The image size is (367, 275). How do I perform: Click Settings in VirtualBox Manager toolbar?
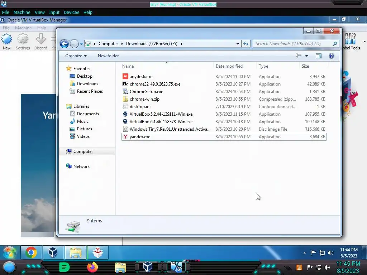pyautogui.click(x=23, y=42)
